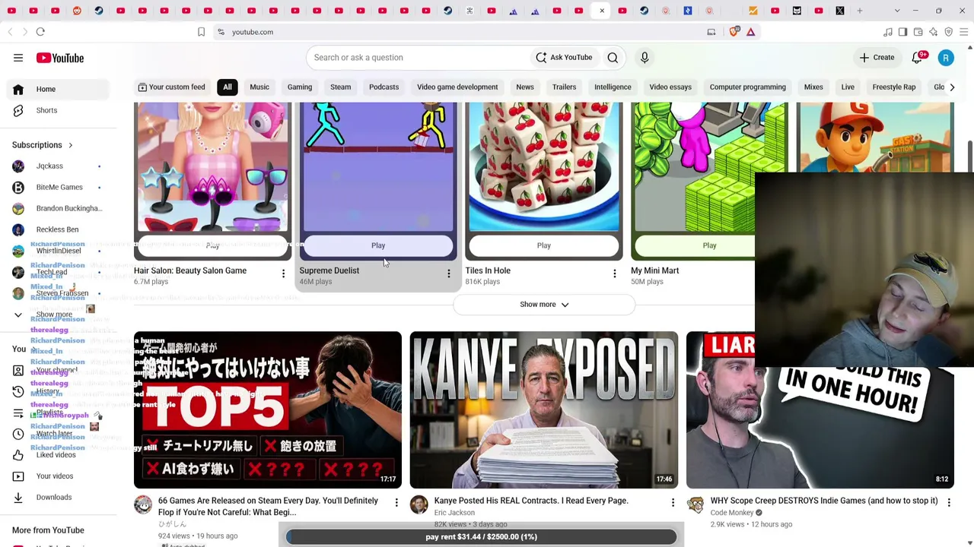The width and height of the screenshot is (974, 547).
Task: Switch to the Reddit browser tab
Action: point(77,11)
